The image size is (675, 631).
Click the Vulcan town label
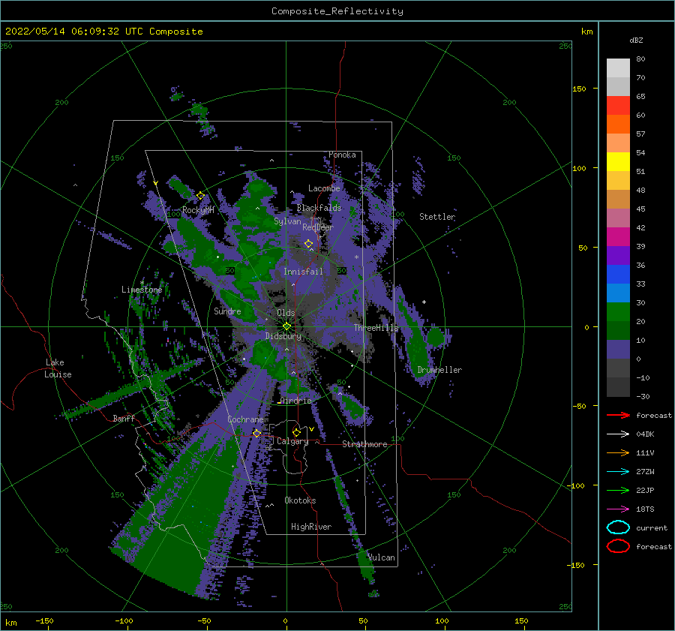pyautogui.click(x=382, y=557)
